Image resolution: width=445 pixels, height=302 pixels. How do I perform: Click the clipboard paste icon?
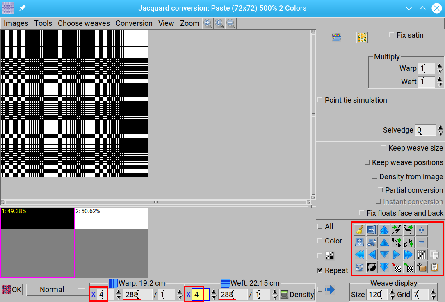(x=434, y=267)
